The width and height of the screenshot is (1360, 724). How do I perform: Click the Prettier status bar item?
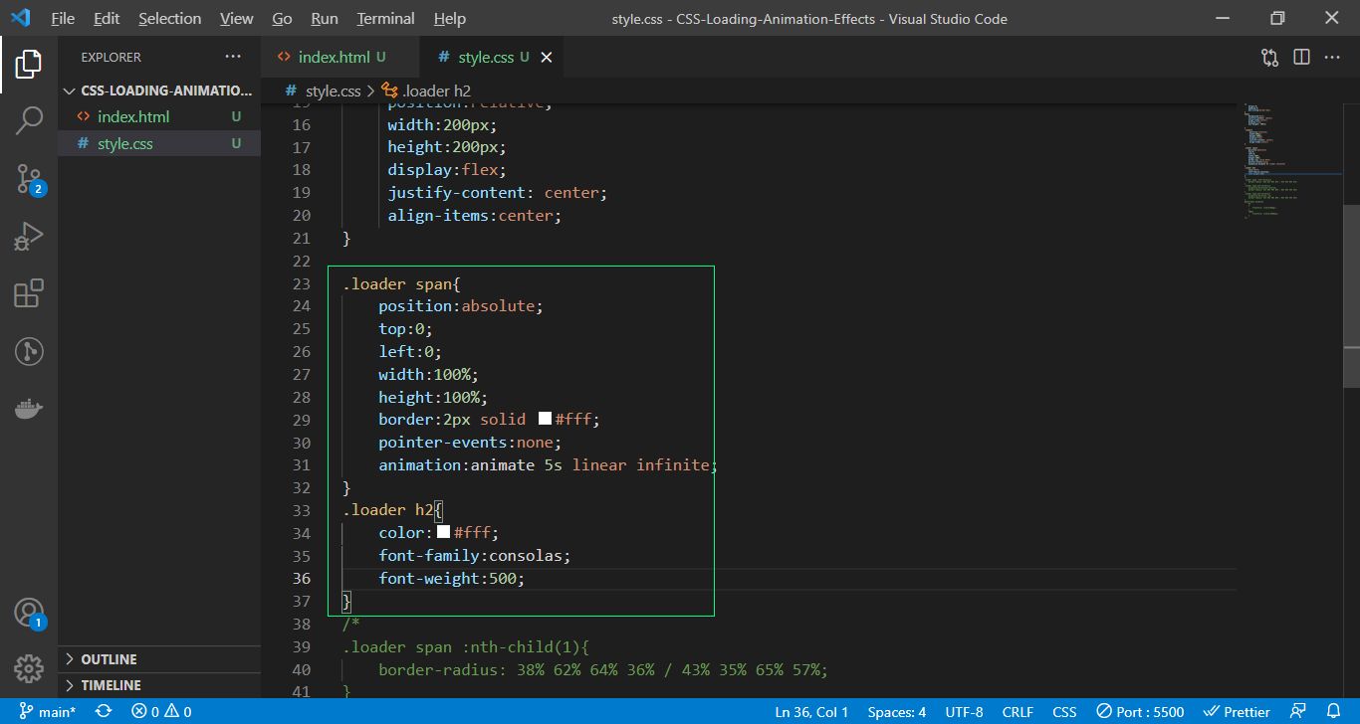1237,712
